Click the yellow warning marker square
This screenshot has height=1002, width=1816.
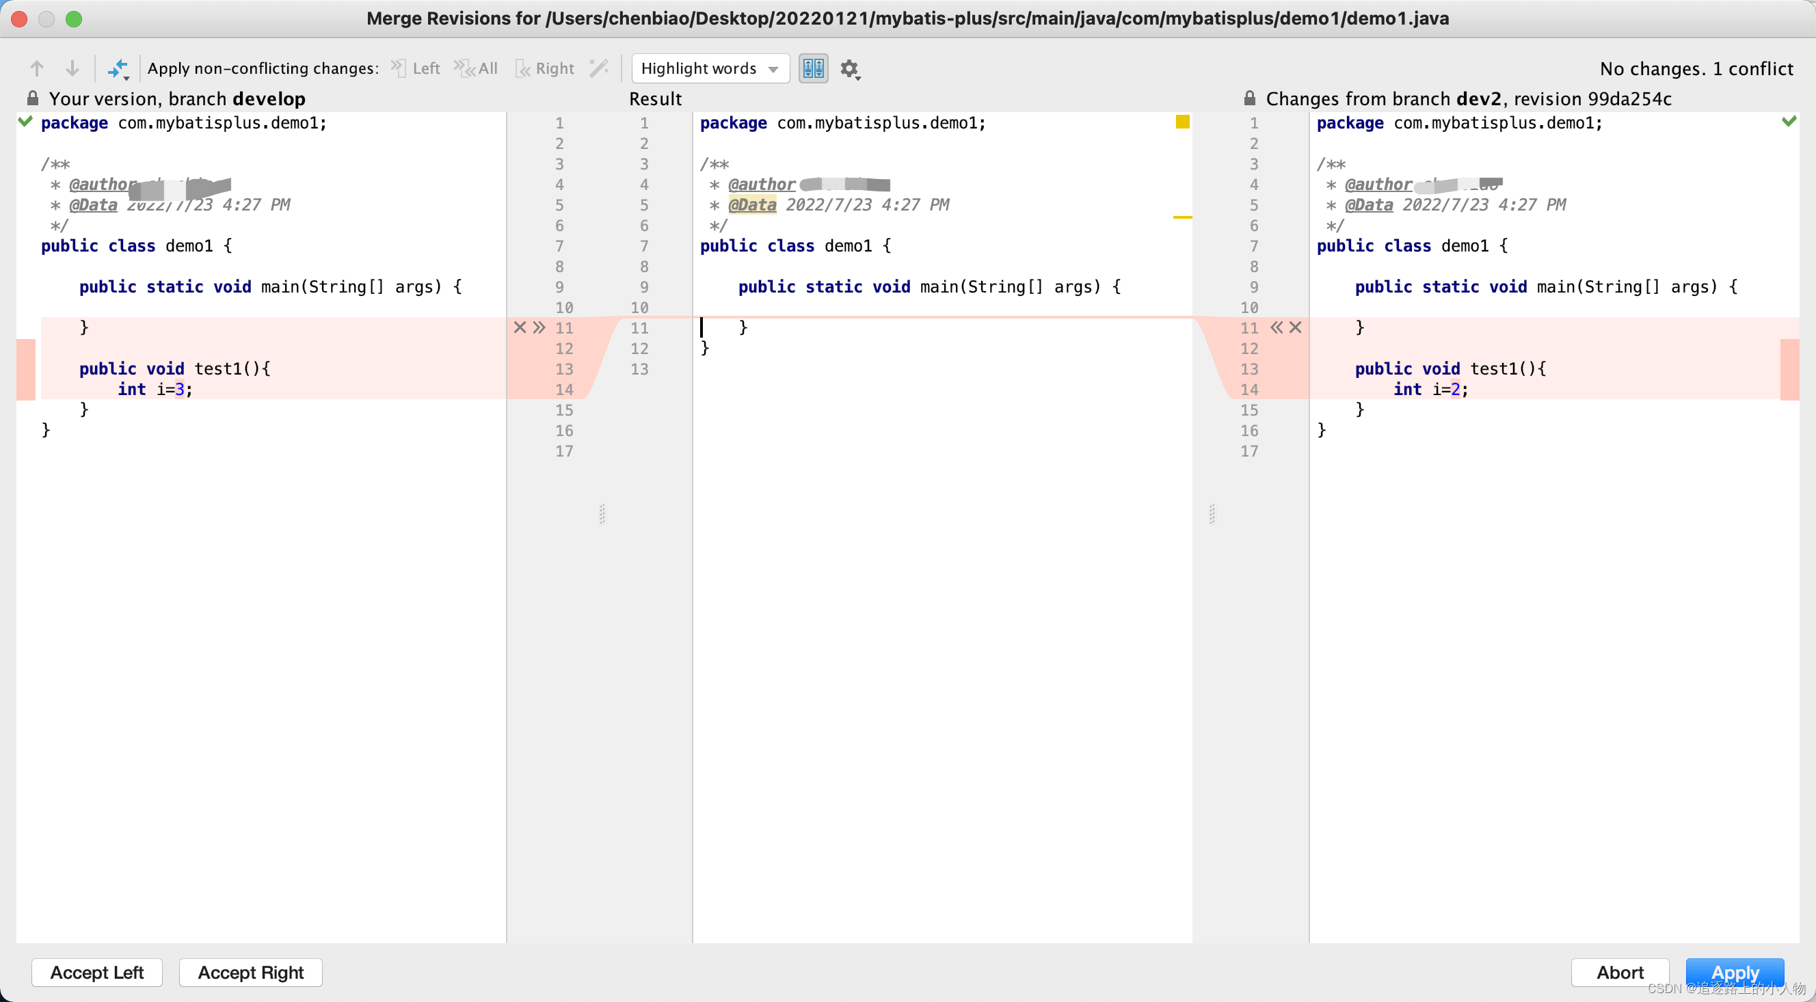tap(1182, 122)
